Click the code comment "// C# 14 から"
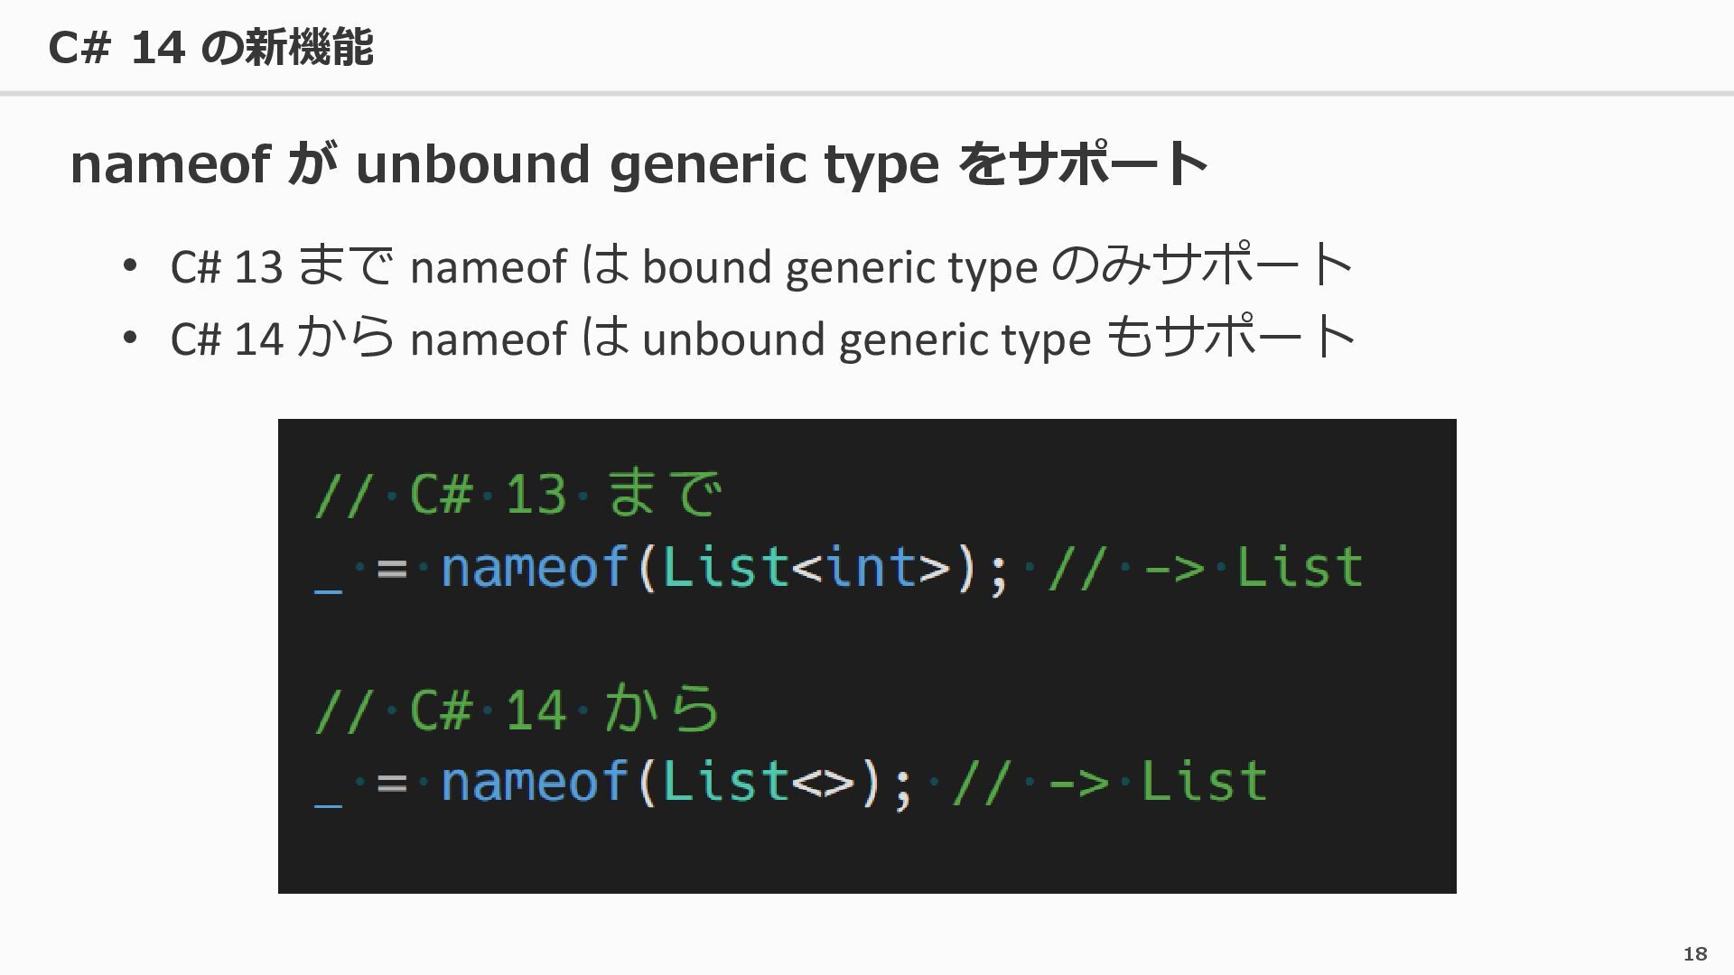This screenshot has width=1734, height=975. 517,709
